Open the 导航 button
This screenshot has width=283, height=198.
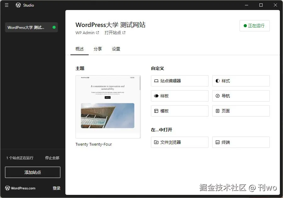click(x=241, y=96)
